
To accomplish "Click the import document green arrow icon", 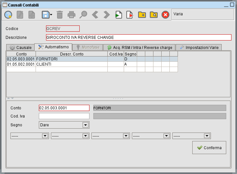I will tap(119, 15).
